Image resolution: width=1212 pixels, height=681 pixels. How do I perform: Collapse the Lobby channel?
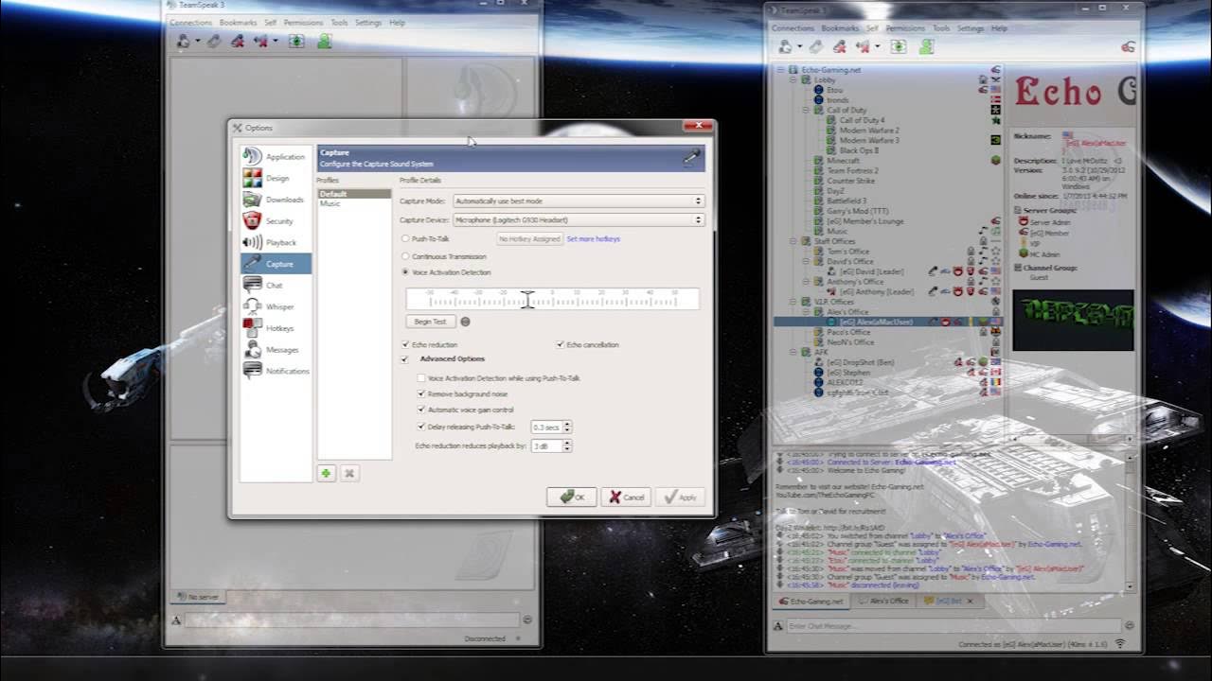[x=794, y=80]
